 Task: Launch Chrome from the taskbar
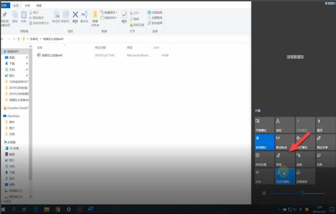coord(58,209)
